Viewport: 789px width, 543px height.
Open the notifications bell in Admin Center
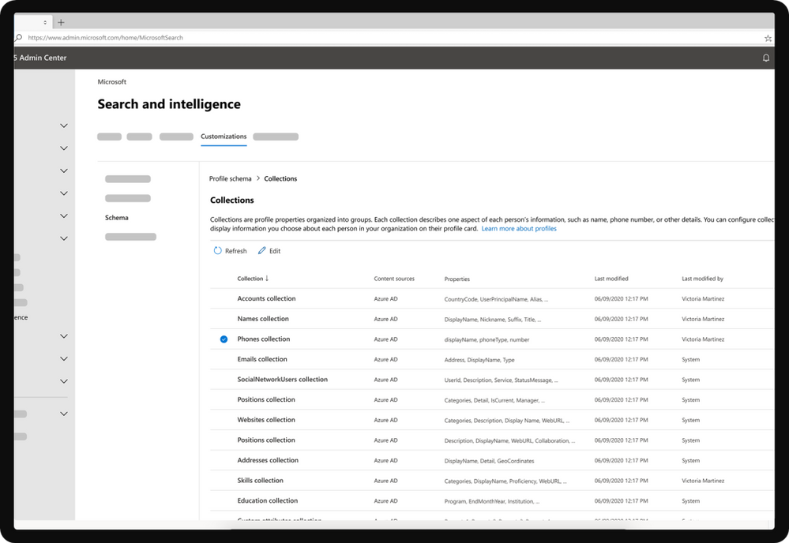pyautogui.click(x=765, y=57)
